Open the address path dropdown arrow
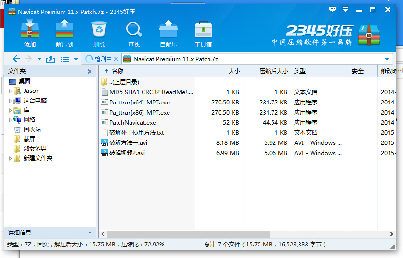 point(387,59)
